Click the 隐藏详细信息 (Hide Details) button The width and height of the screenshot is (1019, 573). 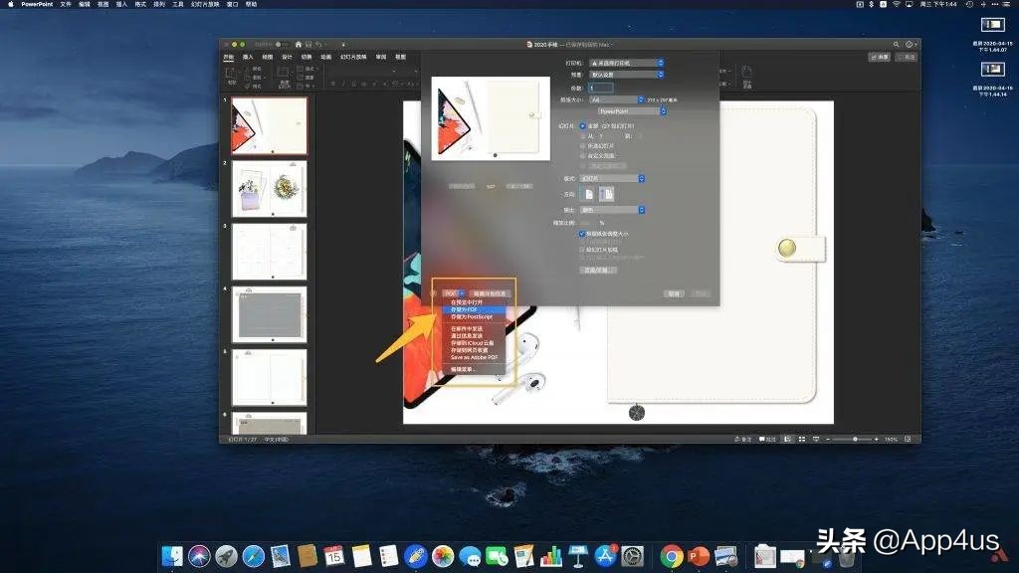tap(489, 293)
